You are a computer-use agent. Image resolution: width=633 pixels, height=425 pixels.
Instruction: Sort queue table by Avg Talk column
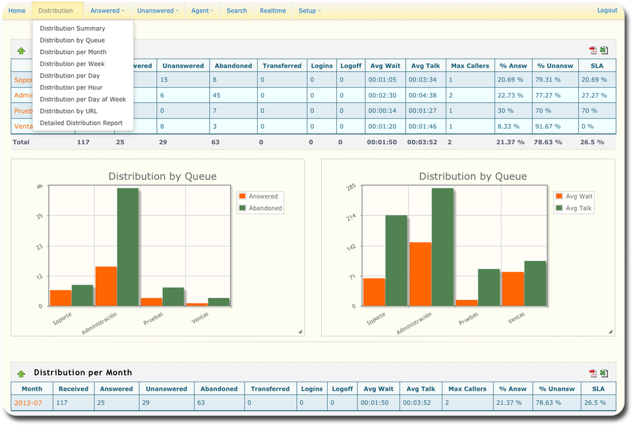click(425, 66)
